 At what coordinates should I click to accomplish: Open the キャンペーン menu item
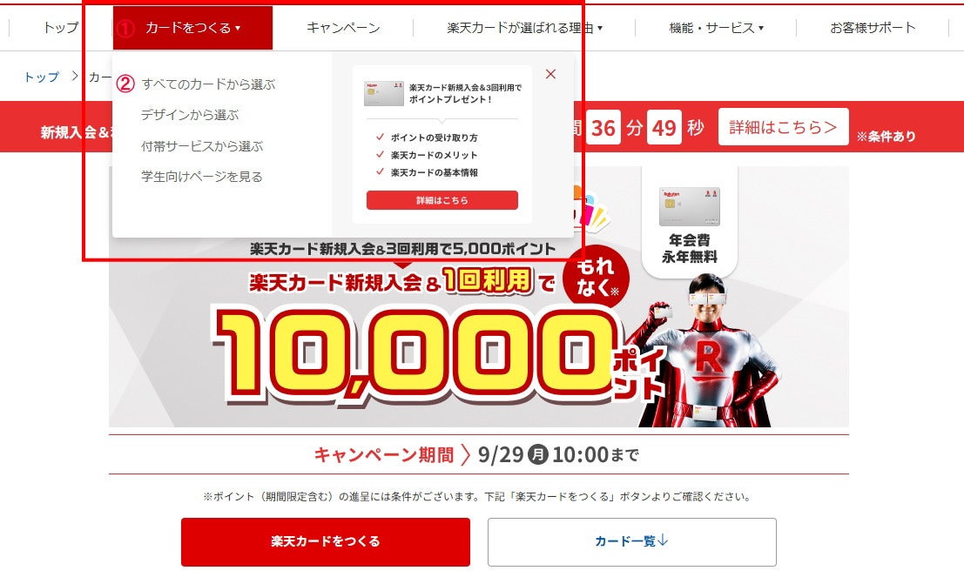click(343, 28)
